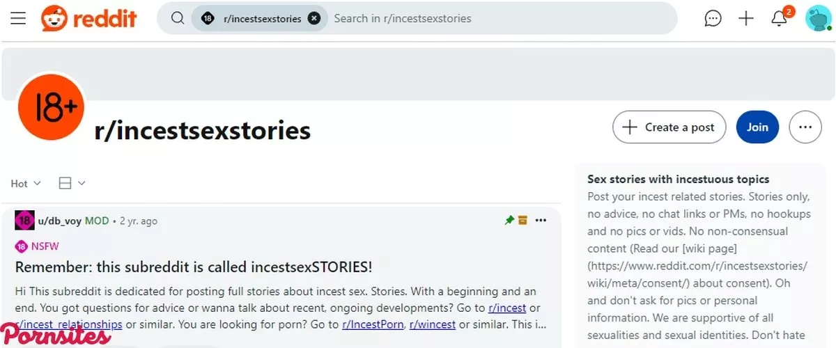Click the Reddit logo to go home

[x=88, y=19]
